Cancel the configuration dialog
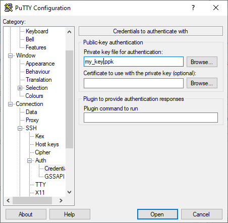228x223 pixels. [x=202, y=214]
